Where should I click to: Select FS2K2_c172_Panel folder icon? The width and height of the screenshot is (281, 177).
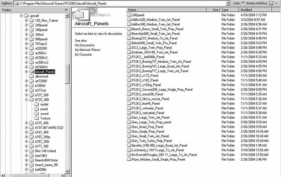[x=129, y=75]
